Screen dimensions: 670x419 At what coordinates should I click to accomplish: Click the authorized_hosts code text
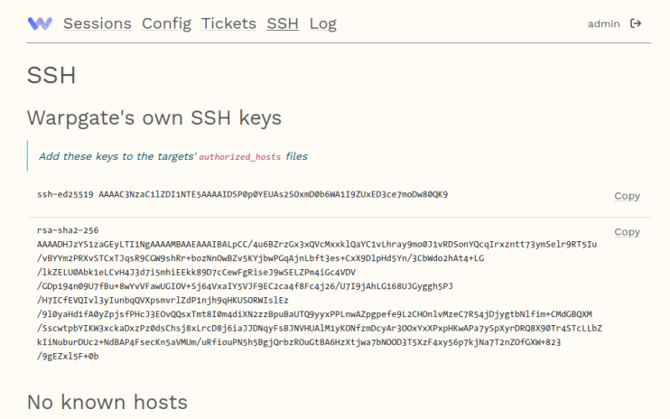click(x=240, y=157)
